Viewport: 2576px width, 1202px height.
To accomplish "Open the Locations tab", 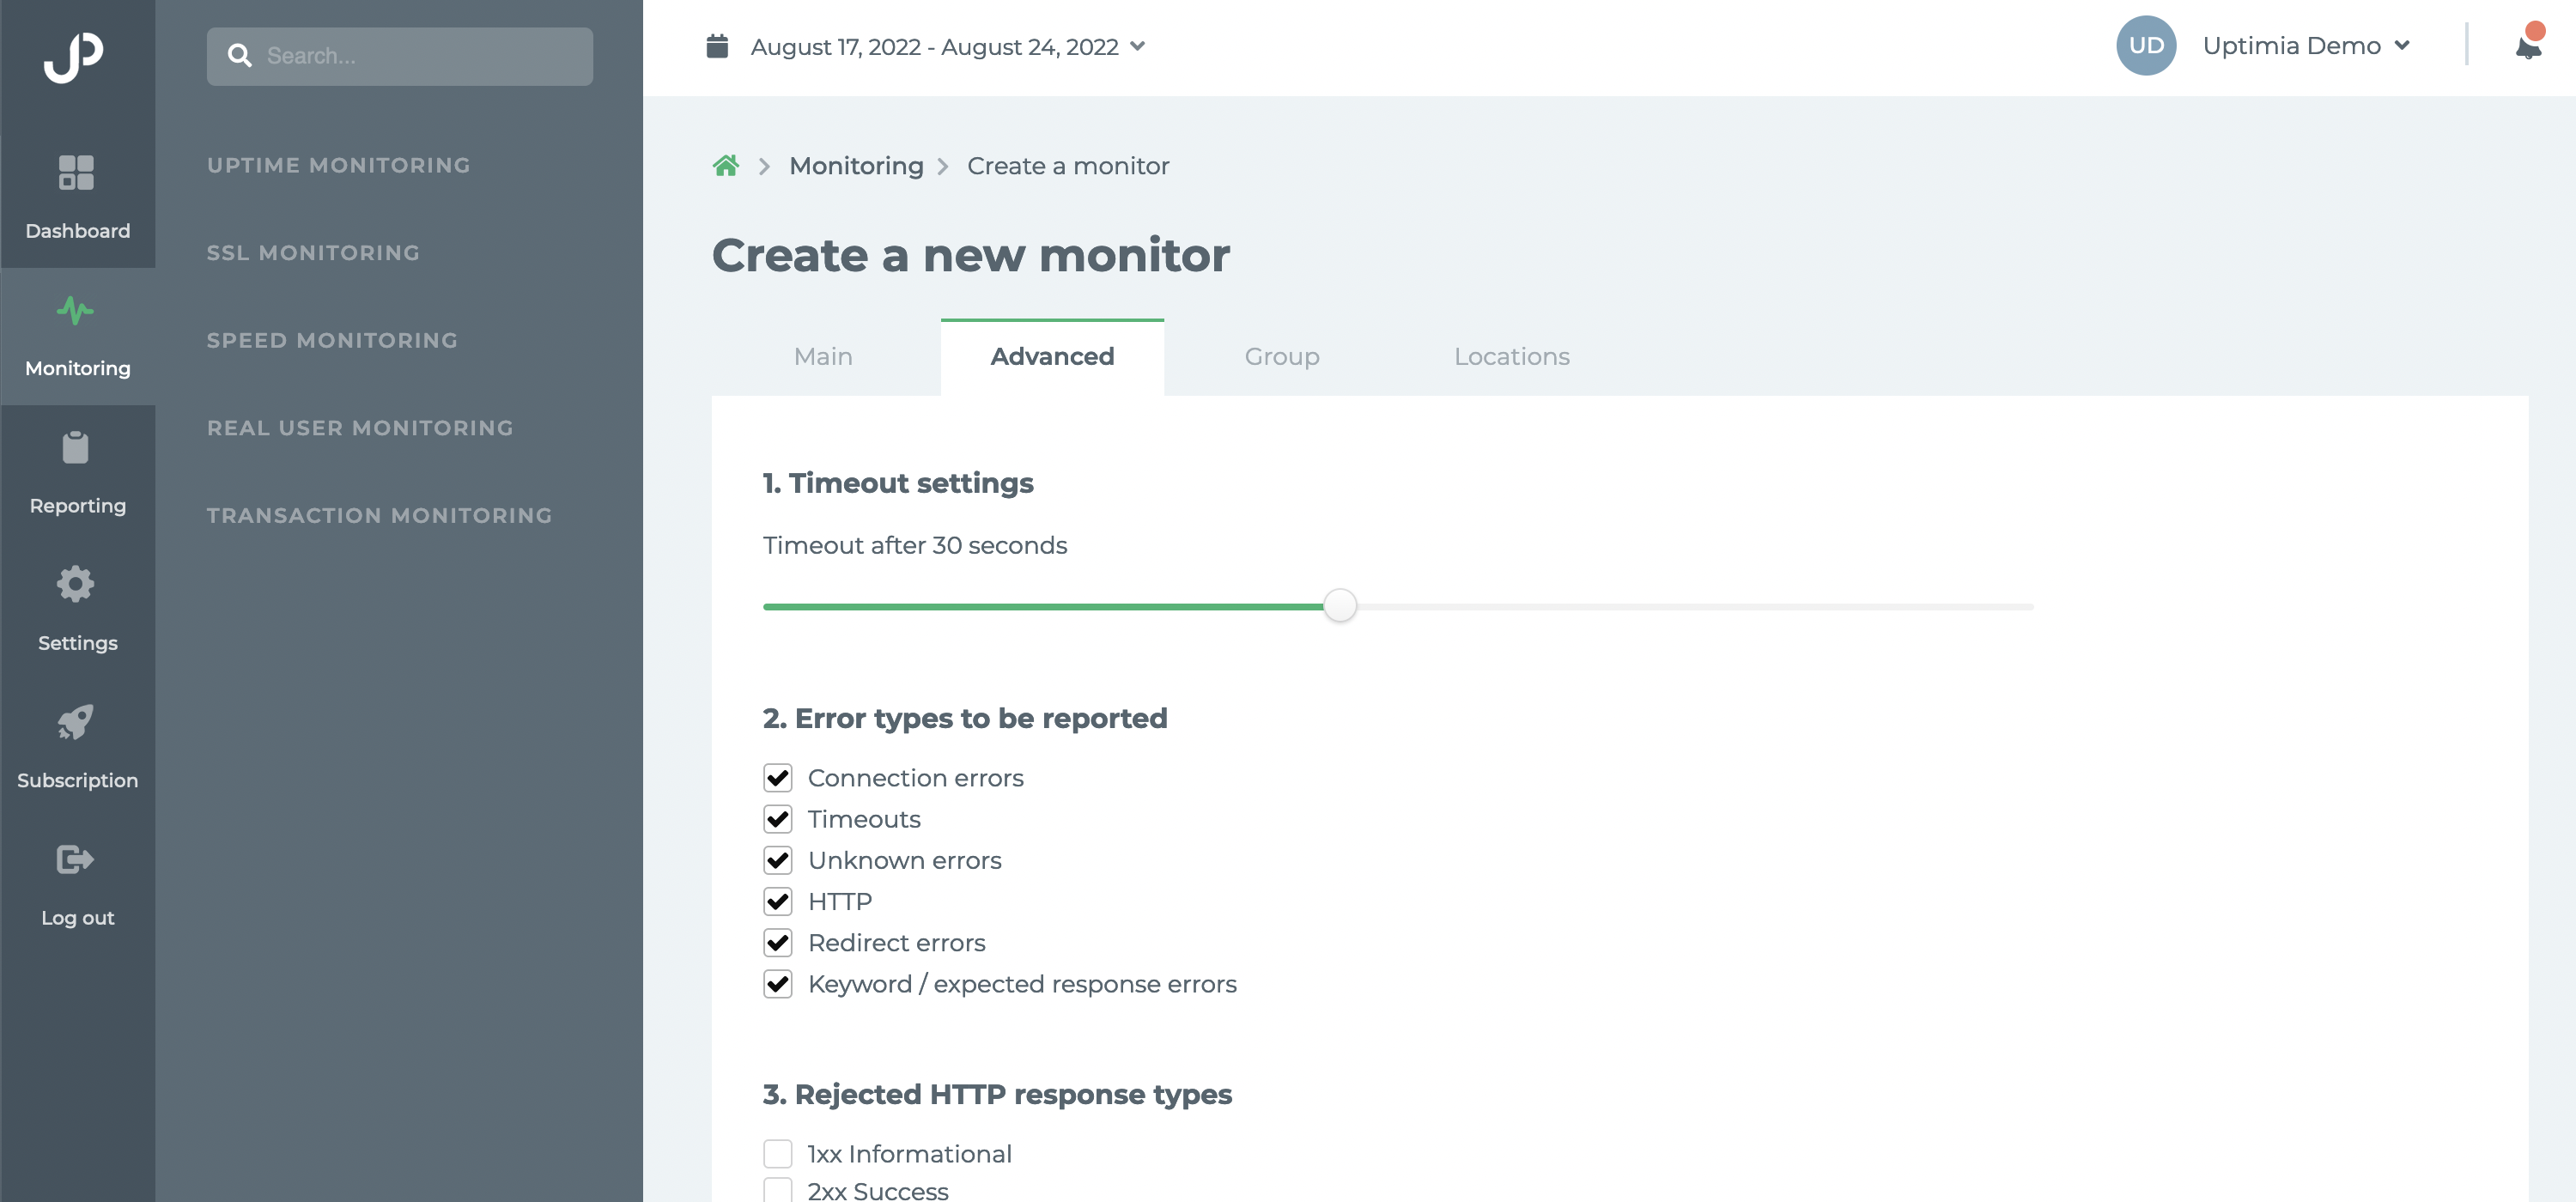I will pyautogui.click(x=1512, y=357).
